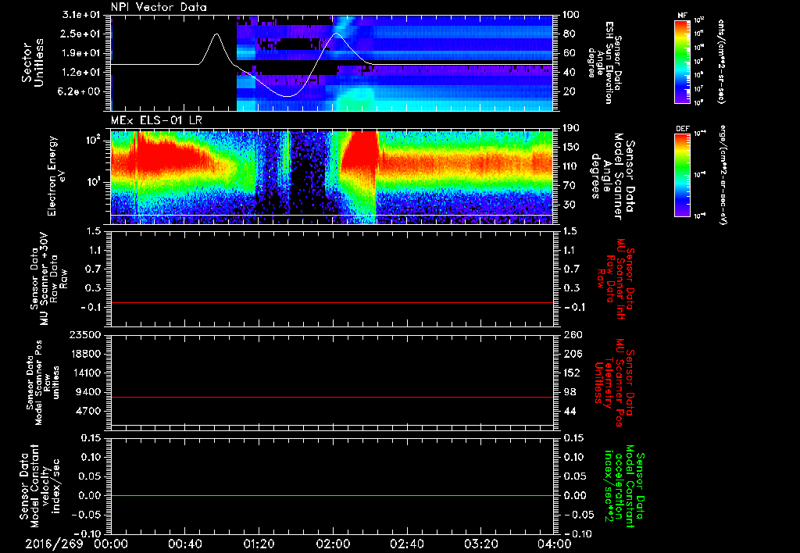Click the 00:40 time tick label
The height and width of the screenshot is (553, 800).
pyautogui.click(x=184, y=544)
